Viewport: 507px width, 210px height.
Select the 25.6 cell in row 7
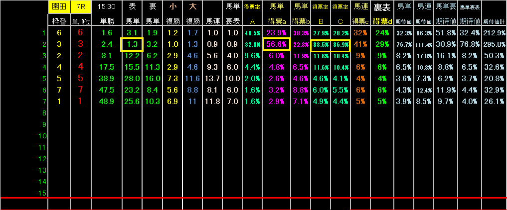(133, 102)
